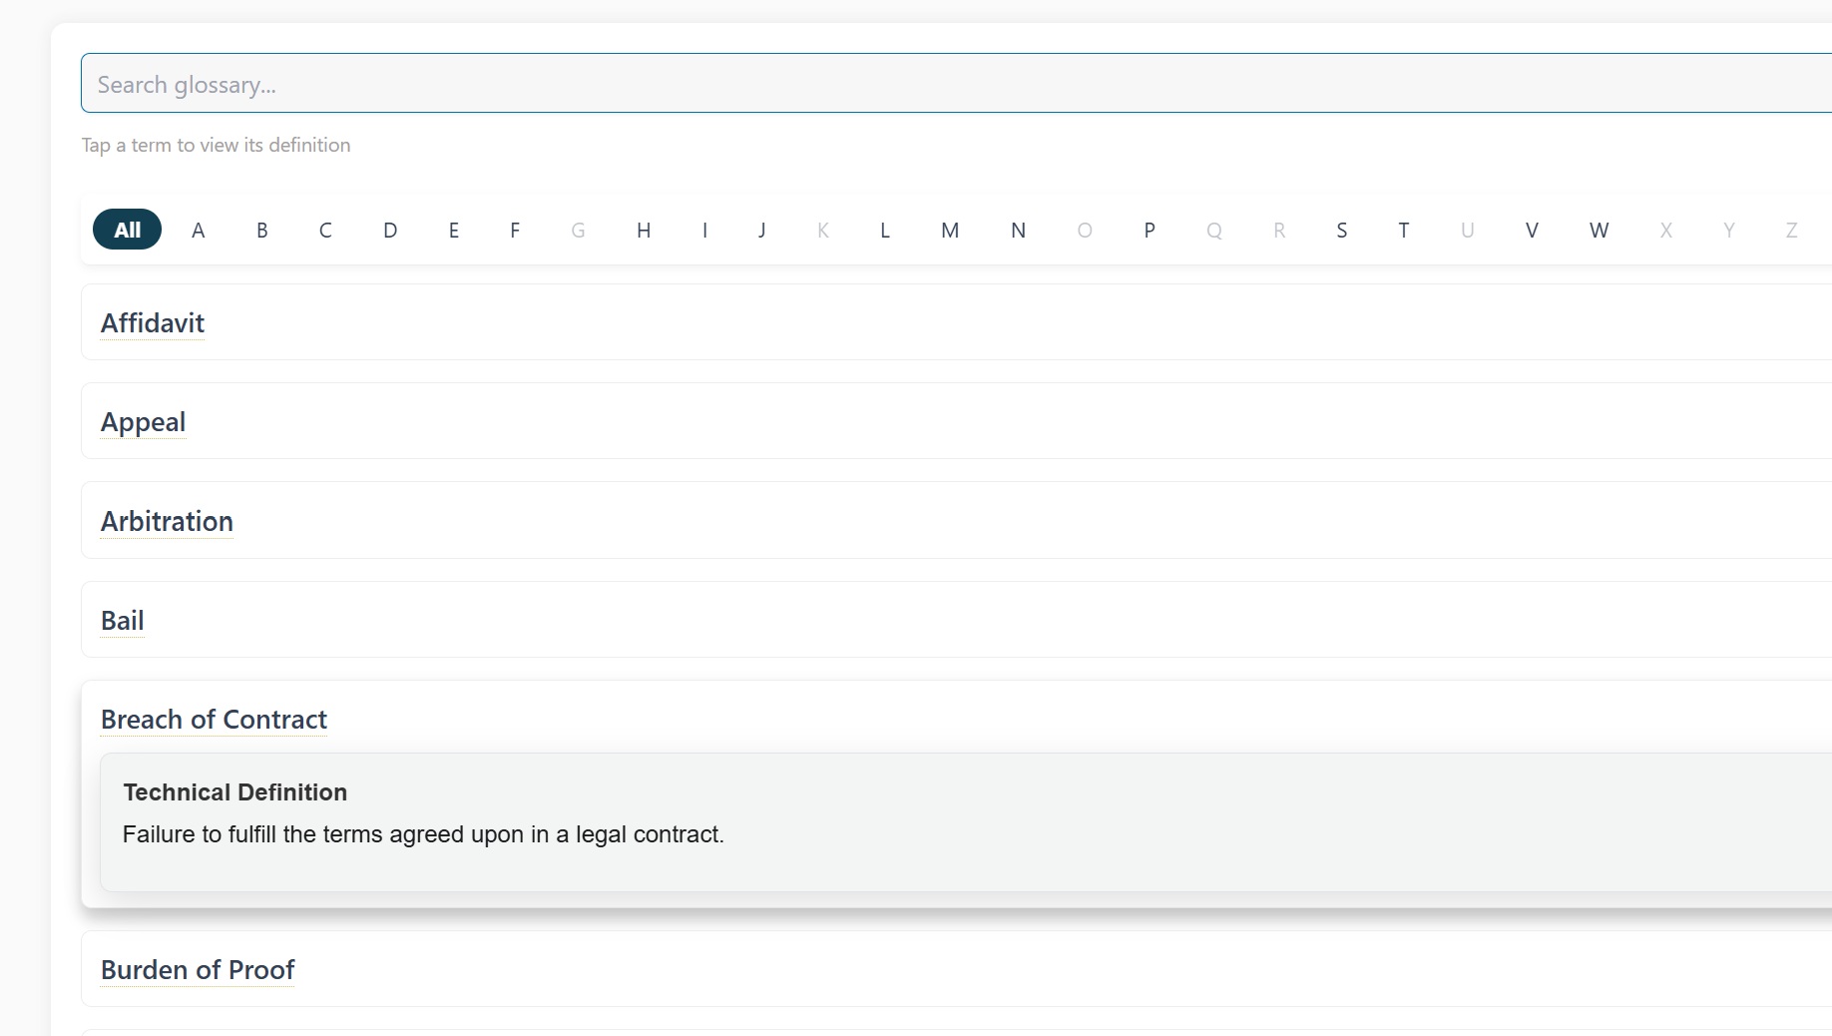The image size is (1832, 1036).
Task: Filter glossary by letter H
Action: coord(644,230)
